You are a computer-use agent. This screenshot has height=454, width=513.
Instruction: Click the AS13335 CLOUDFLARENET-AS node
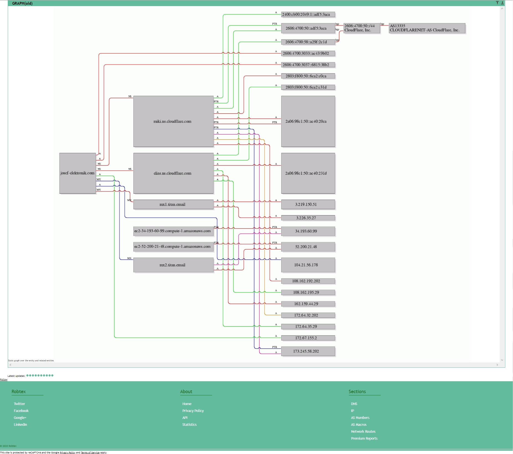[x=427, y=28]
